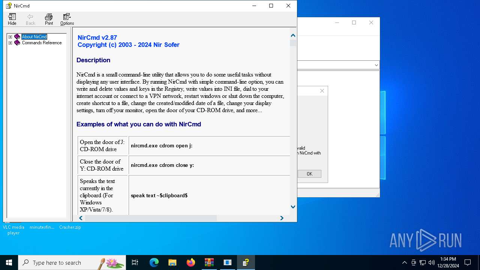Select the Commands Reference book icon
Image resolution: width=480 pixels, height=270 pixels.
coord(17,43)
